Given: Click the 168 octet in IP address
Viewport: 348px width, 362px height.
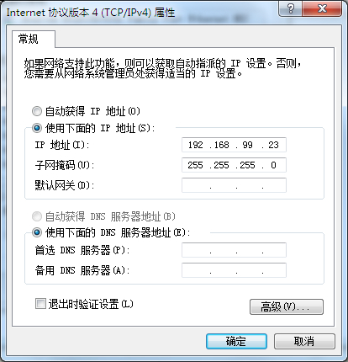Looking at the screenshot, I should (221, 145).
